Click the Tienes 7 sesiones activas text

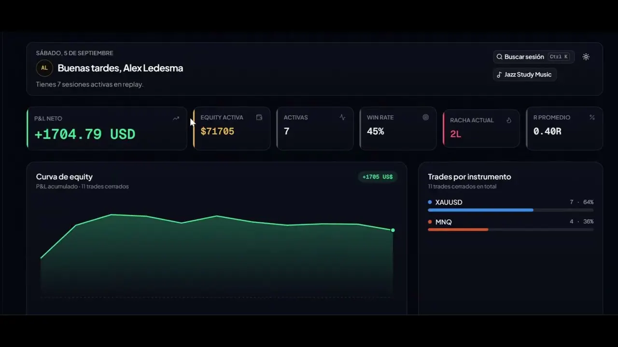tap(89, 84)
